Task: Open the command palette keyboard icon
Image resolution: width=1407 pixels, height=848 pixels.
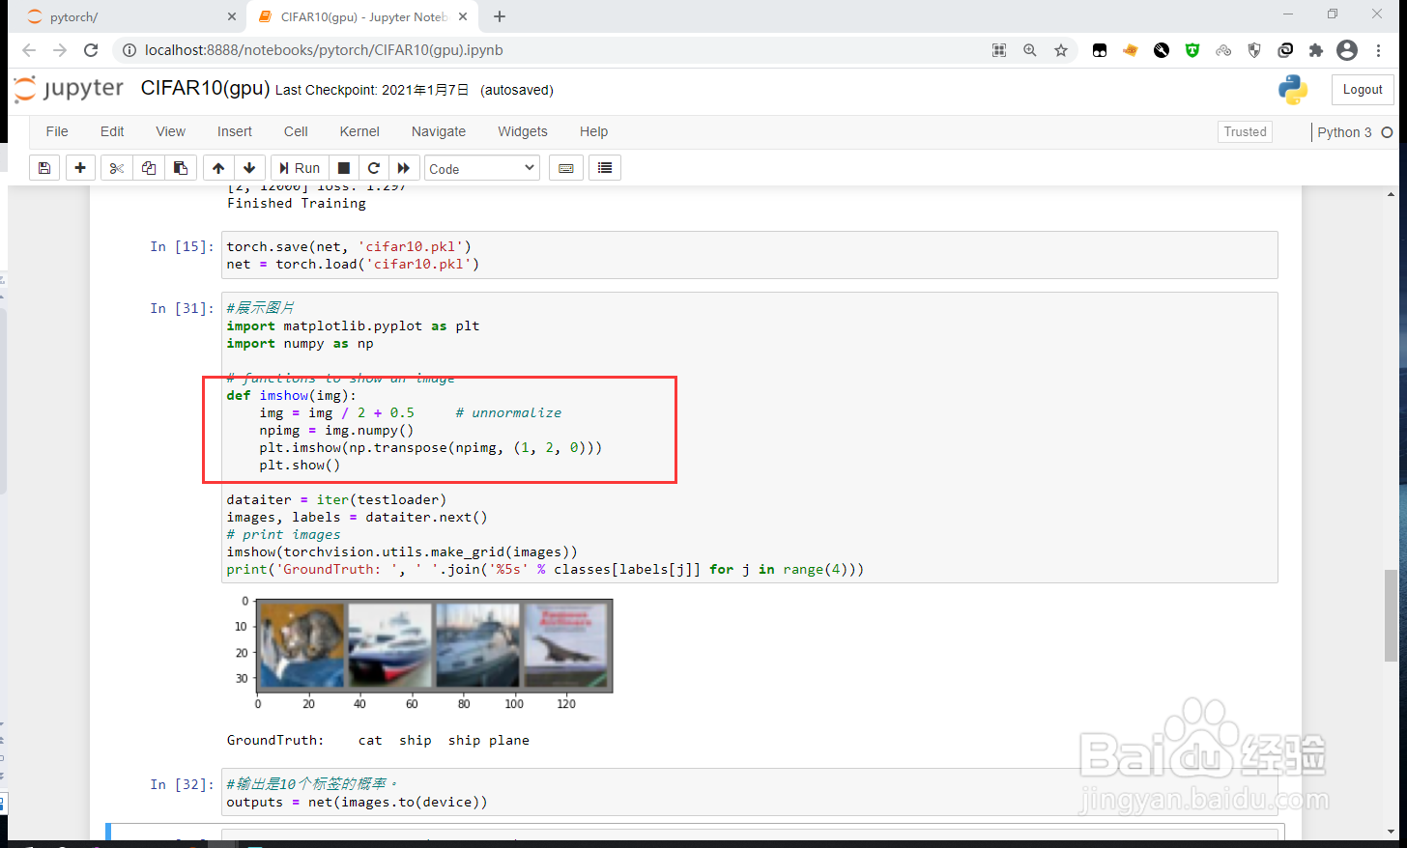Action: (566, 168)
